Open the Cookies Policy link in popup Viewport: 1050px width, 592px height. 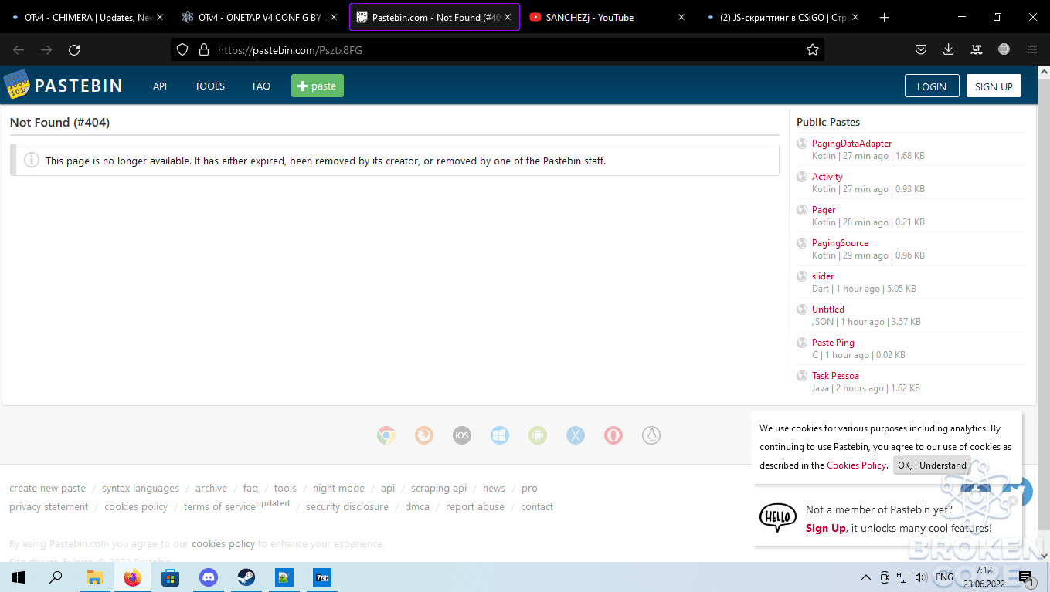pos(856,465)
